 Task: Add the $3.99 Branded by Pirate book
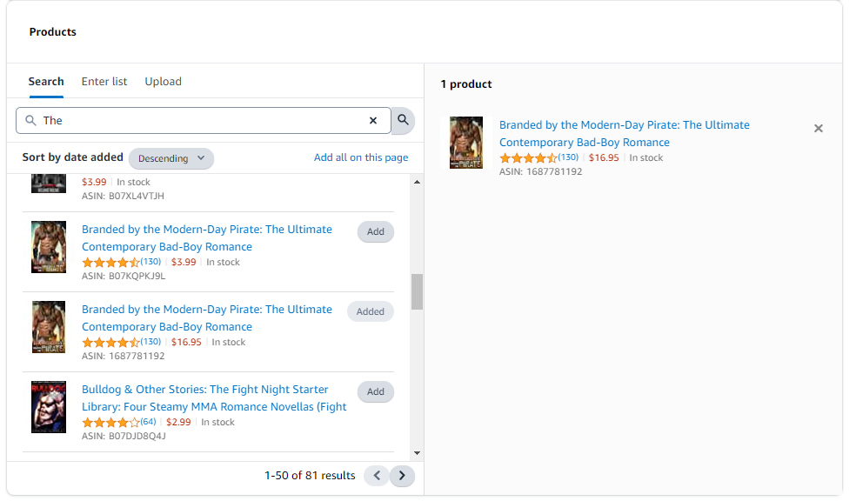coord(375,232)
